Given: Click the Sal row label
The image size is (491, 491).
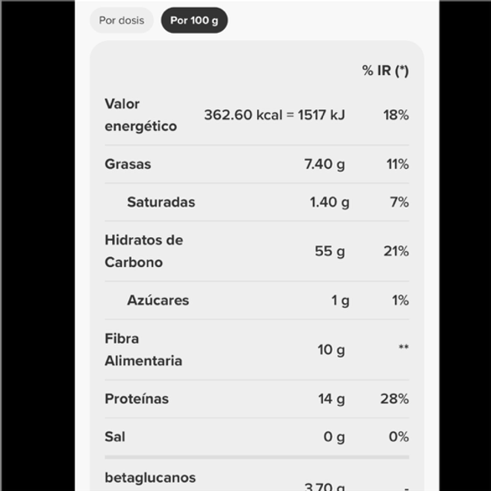Looking at the screenshot, I should (115, 437).
